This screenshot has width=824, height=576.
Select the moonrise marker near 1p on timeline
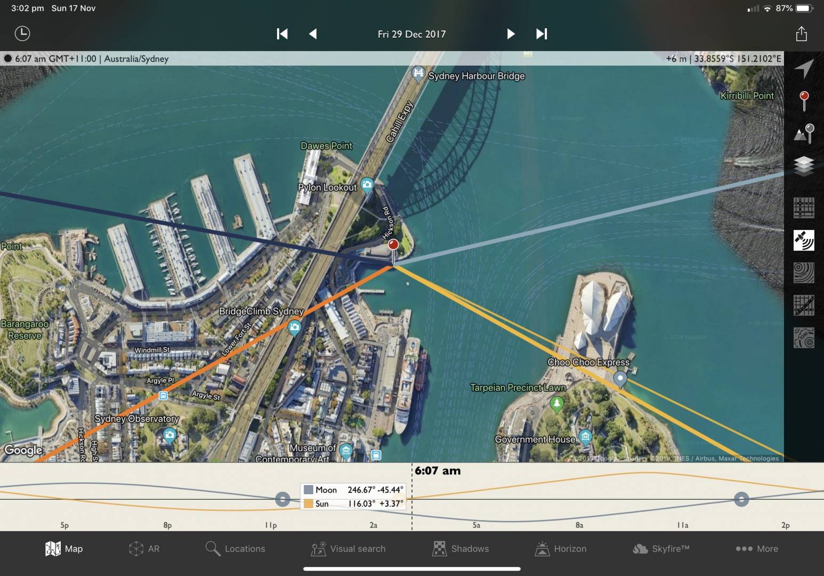pos(741,499)
